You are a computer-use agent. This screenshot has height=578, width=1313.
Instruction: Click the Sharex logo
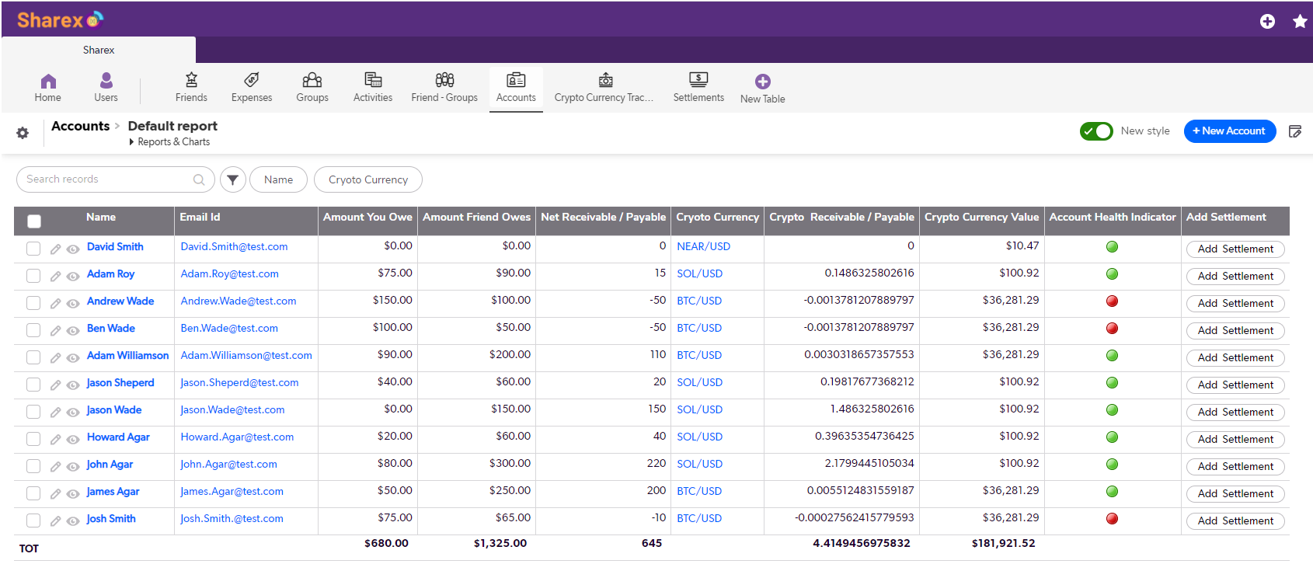61,20
